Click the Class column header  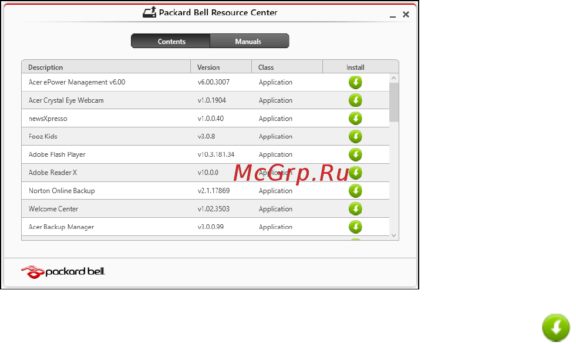point(287,67)
